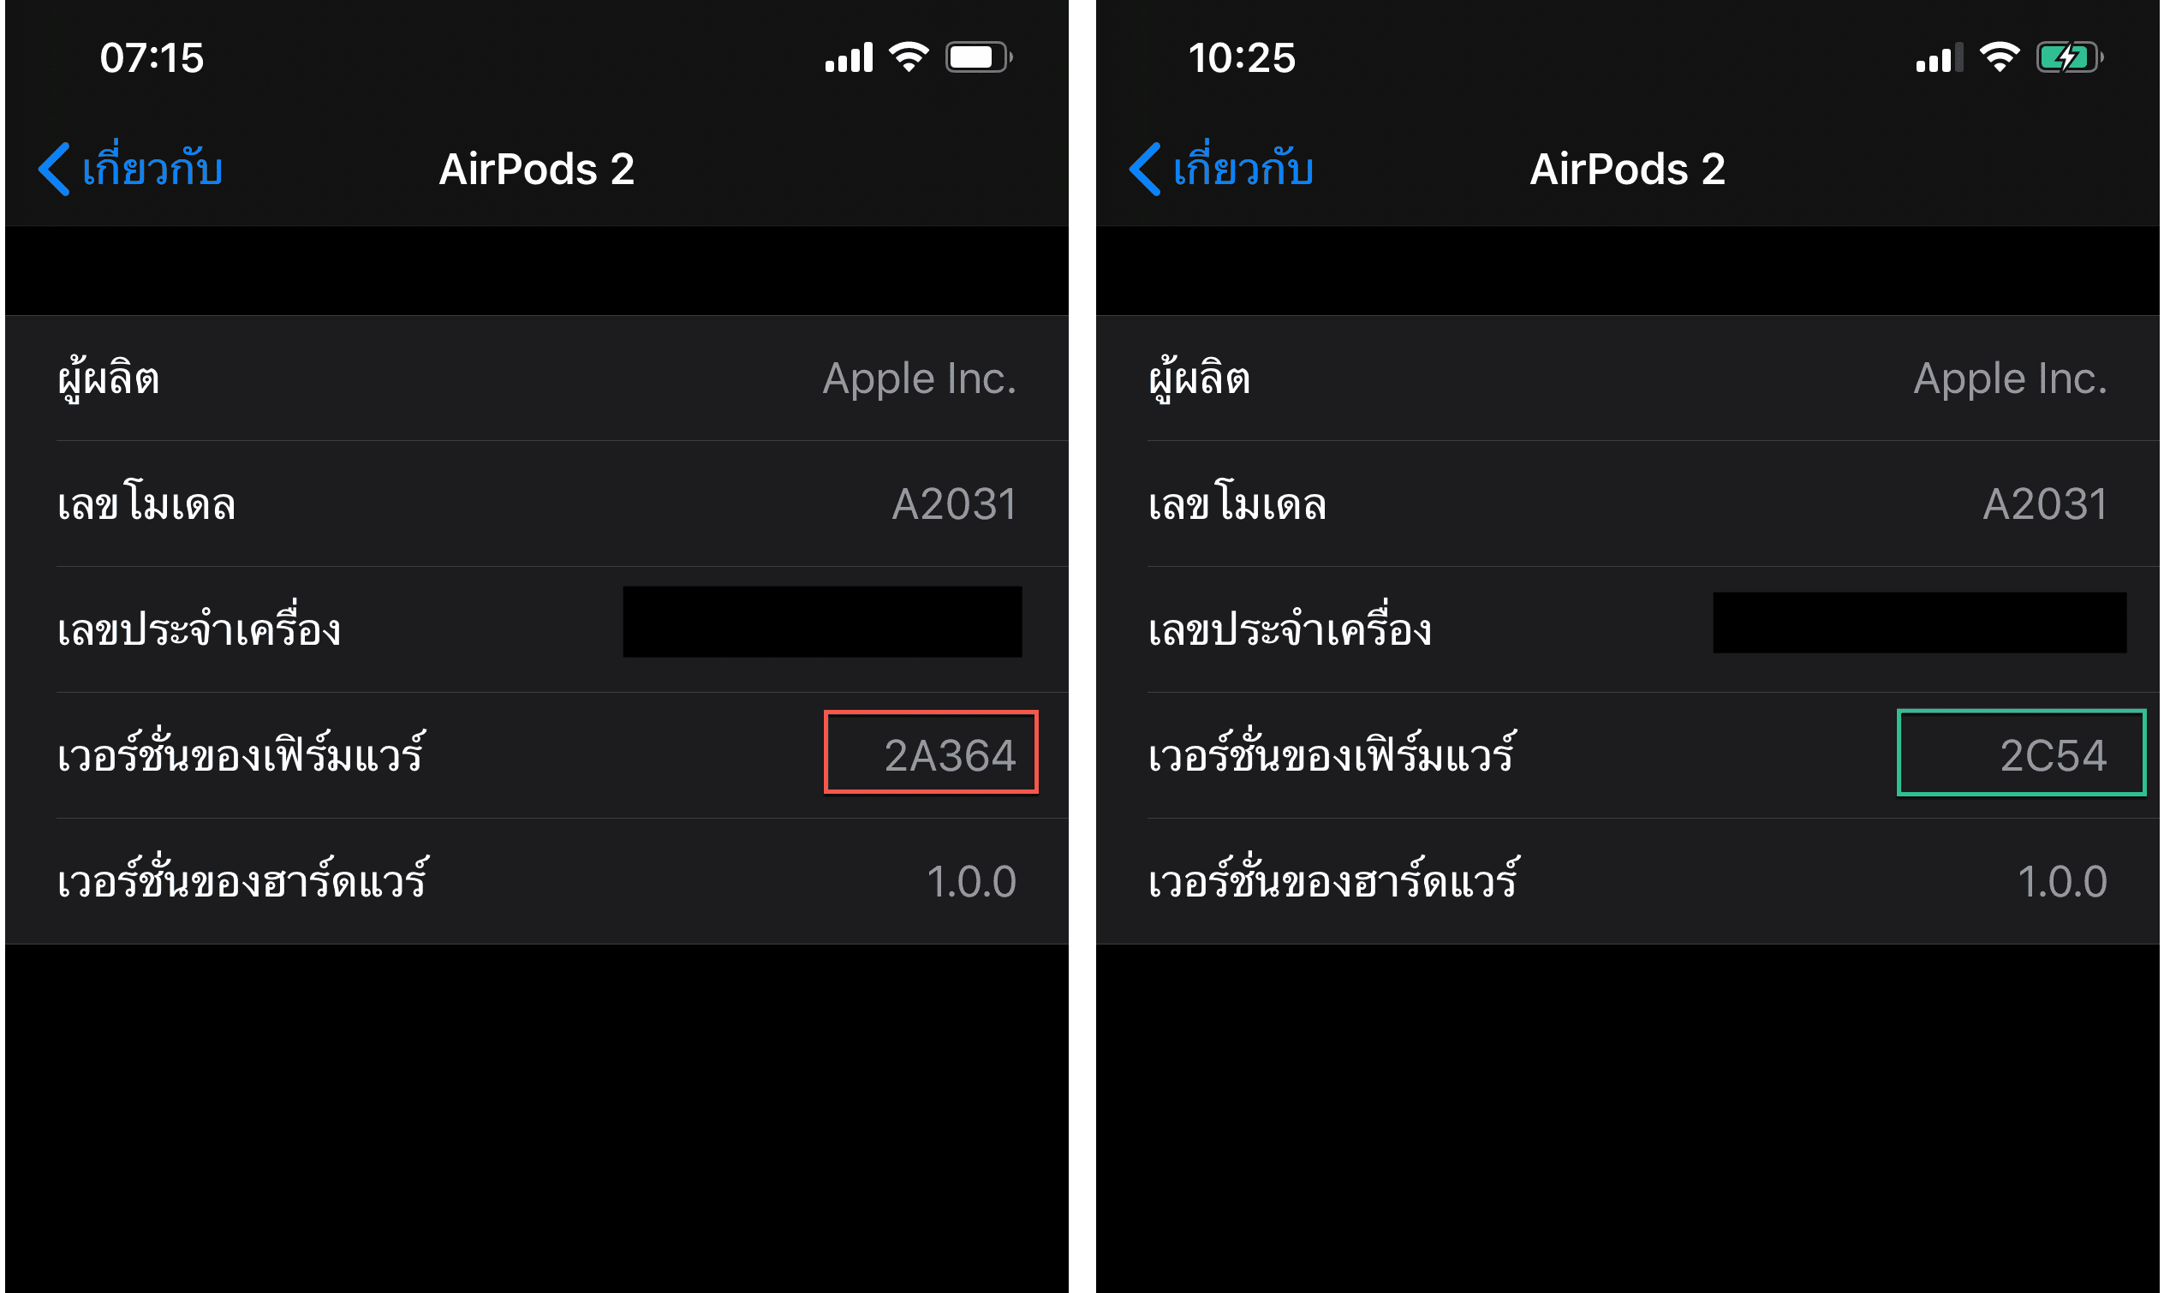This screenshot has width=2164, height=1293.
Task: Select the AirPods 2 title on the left
Action: [536, 169]
